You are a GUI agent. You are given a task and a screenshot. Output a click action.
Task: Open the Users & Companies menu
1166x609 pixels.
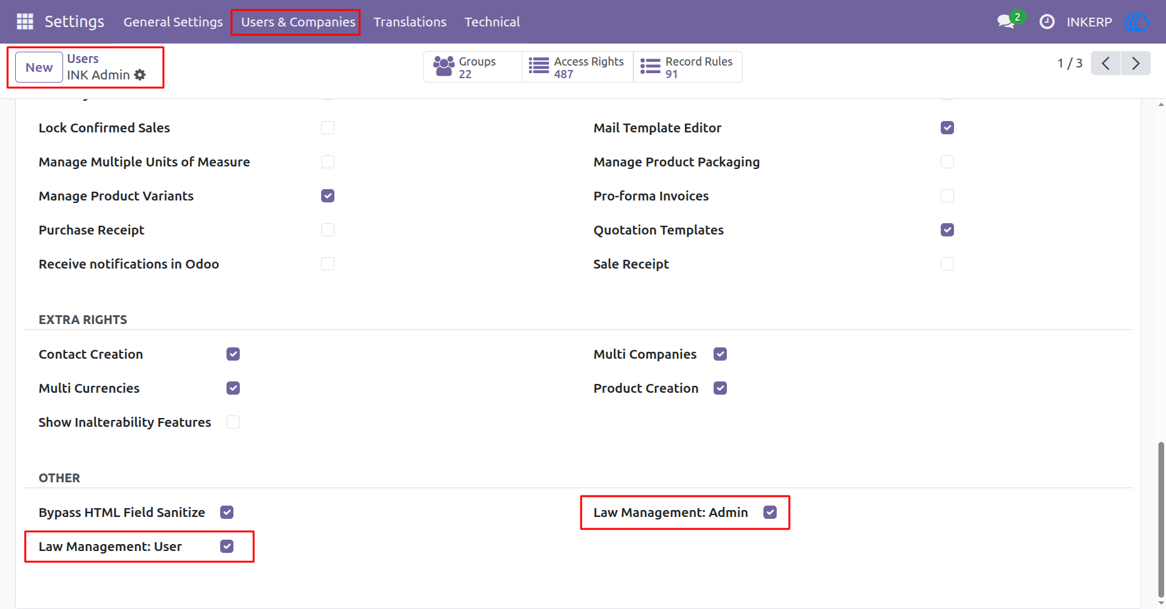298,22
